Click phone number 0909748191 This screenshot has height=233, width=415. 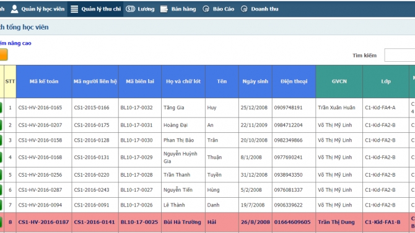[x=288, y=108]
